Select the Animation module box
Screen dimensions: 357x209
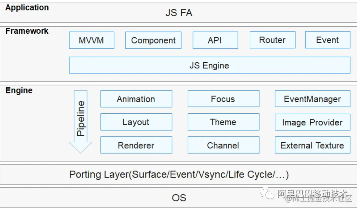click(x=136, y=99)
